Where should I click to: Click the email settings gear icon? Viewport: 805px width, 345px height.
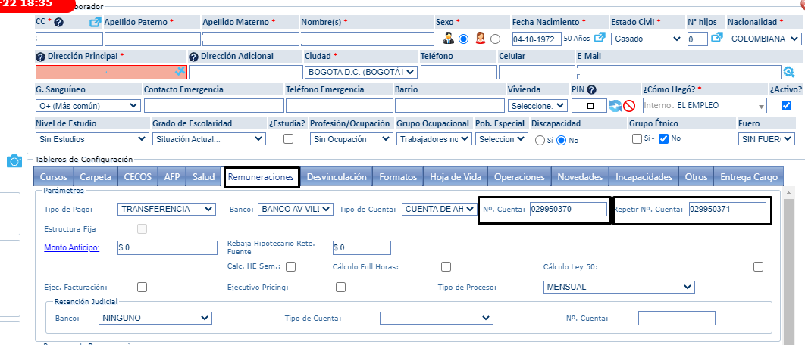click(788, 72)
